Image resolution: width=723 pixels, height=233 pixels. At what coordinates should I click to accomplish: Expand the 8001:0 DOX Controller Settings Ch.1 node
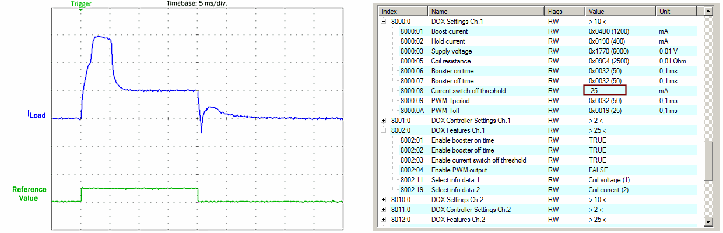tap(383, 121)
